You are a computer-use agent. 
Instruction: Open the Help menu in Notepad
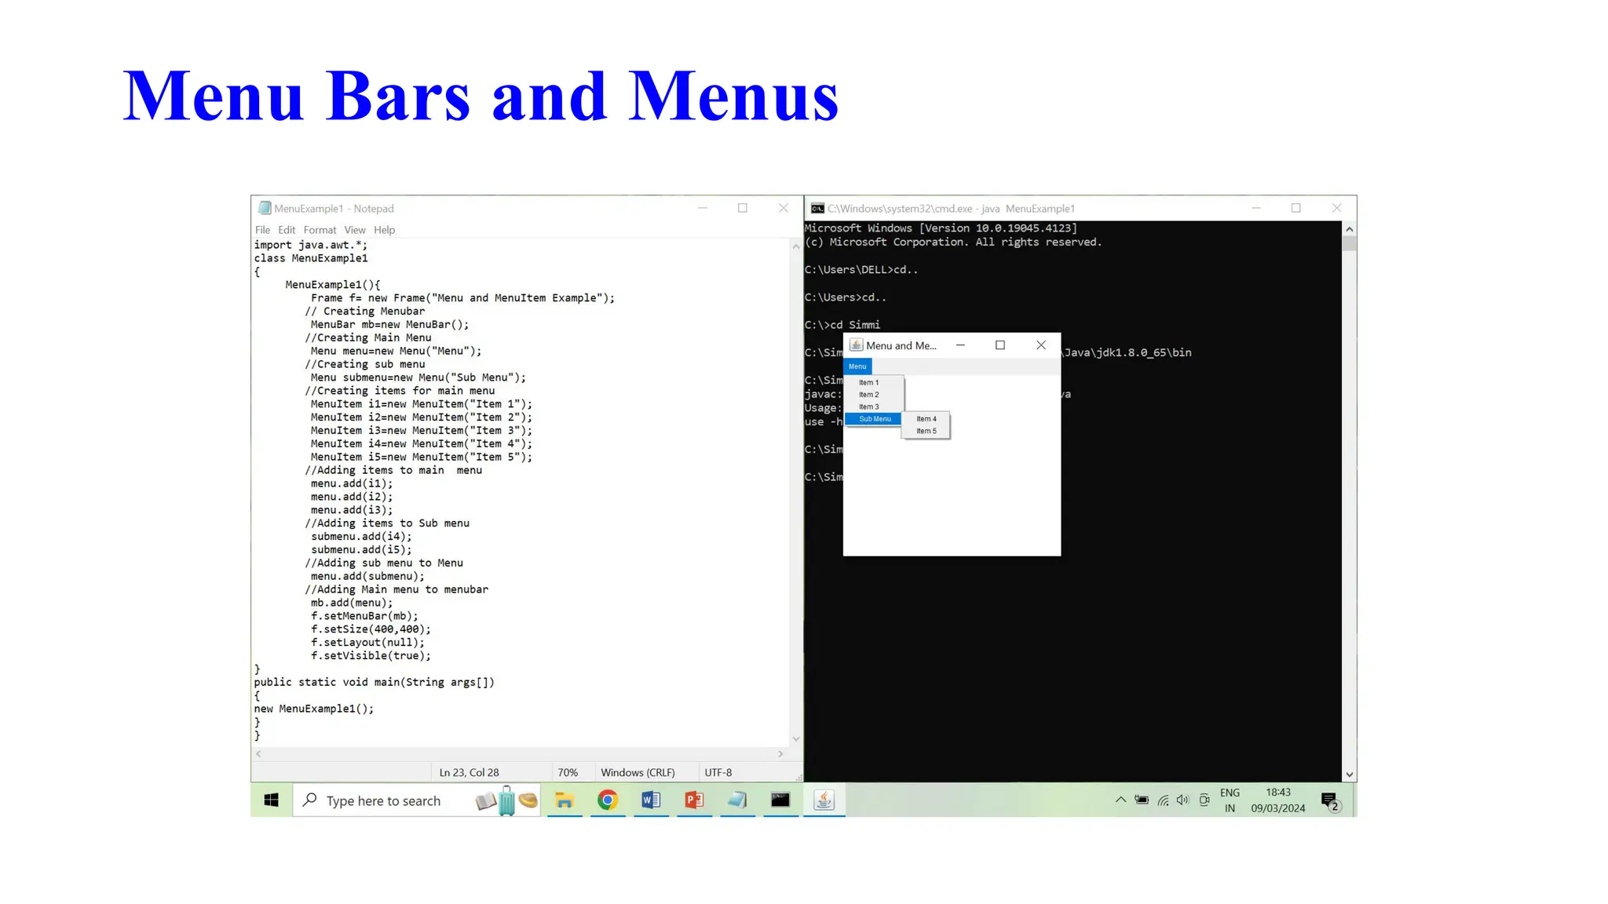click(384, 230)
